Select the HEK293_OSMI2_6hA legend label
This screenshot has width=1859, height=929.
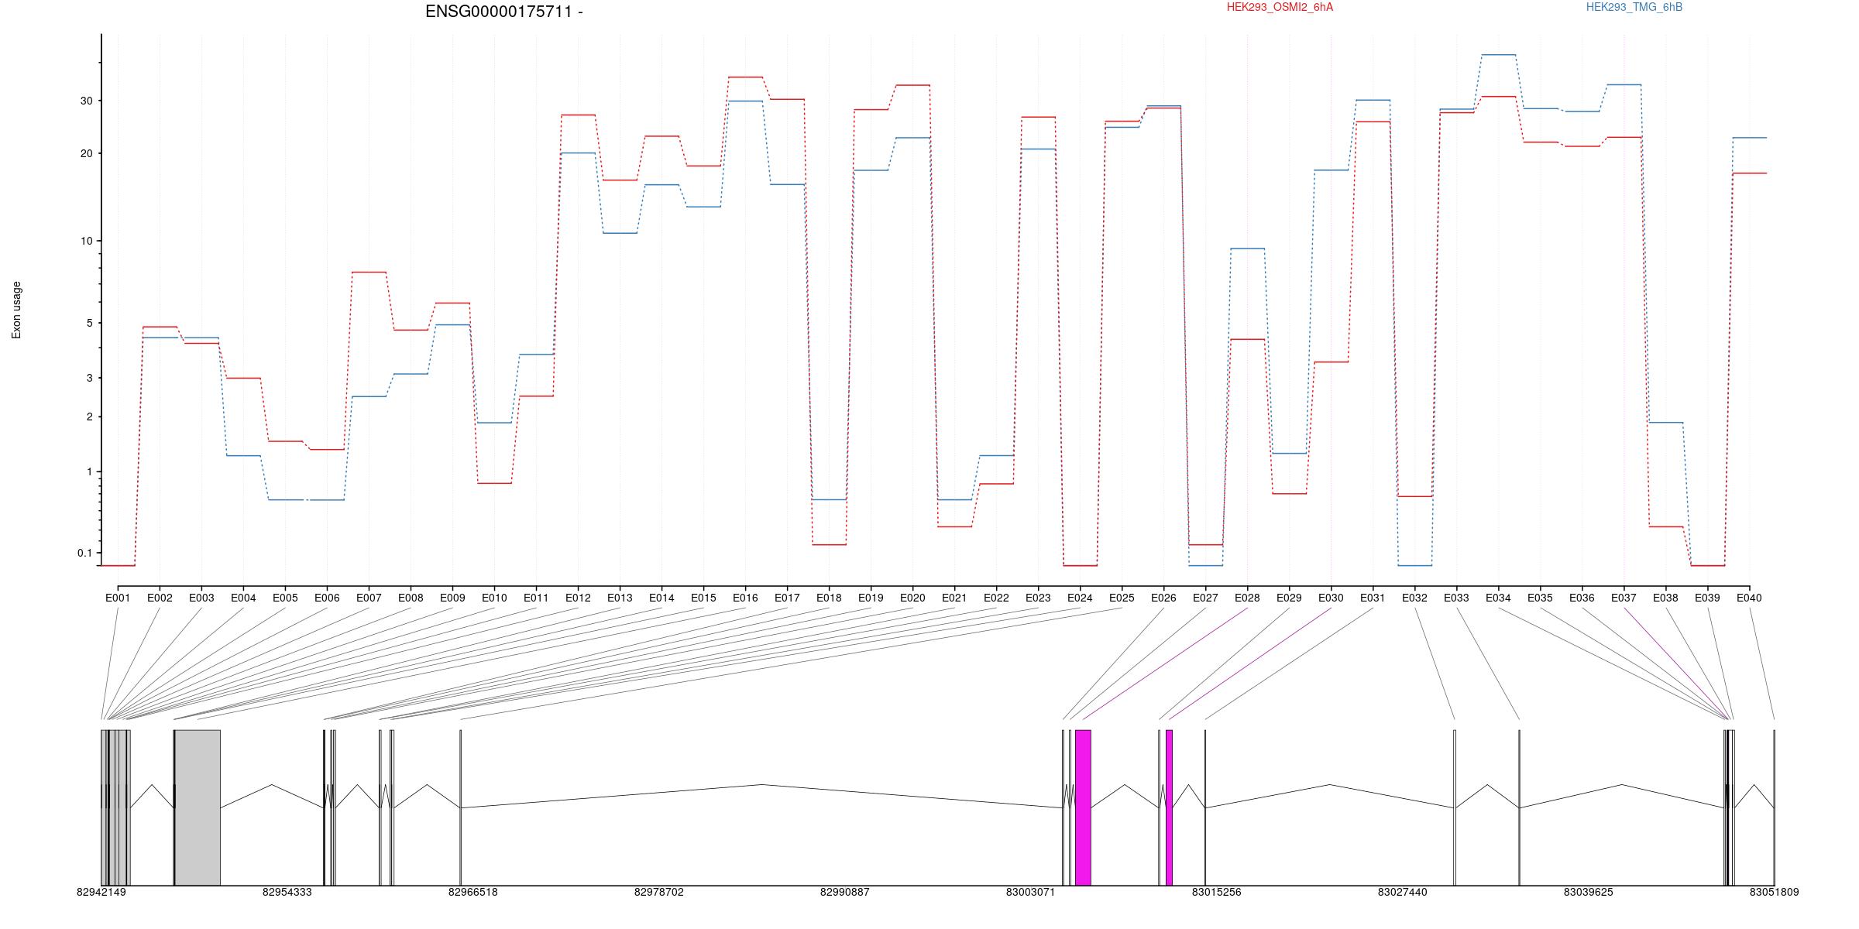[1280, 7]
